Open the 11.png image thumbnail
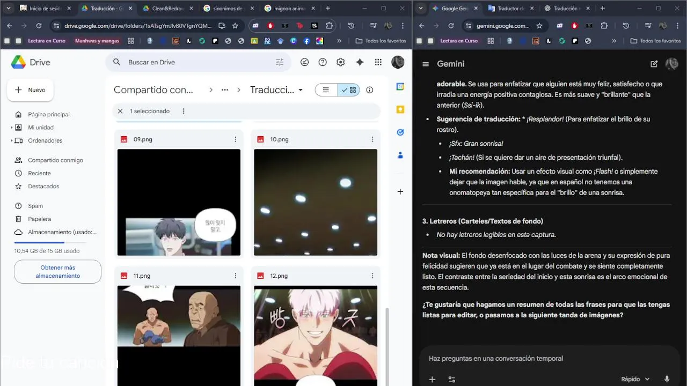Image resolution: width=687 pixels, height=386 pixels. [179, 336]
